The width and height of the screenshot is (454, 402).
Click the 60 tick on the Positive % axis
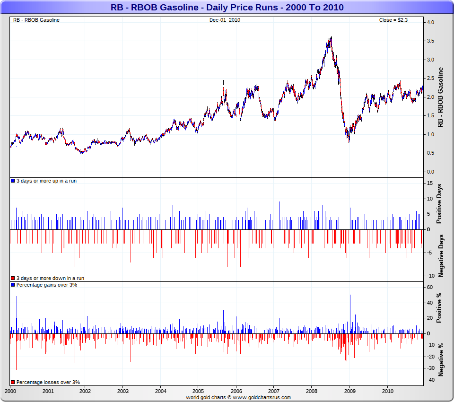click(430, 287)
